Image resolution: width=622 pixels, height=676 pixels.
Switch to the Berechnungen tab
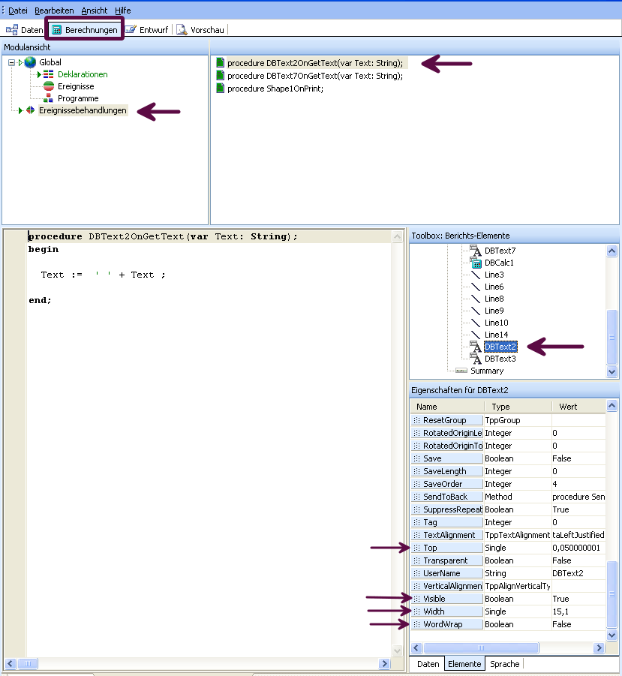coord(85,30)
